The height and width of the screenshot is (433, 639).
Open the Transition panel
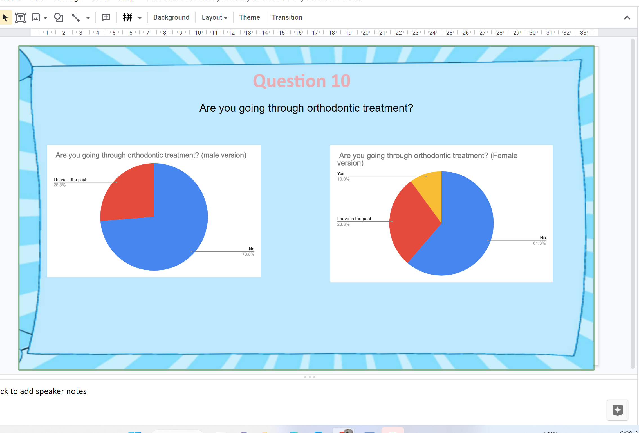tap(287, 17)
